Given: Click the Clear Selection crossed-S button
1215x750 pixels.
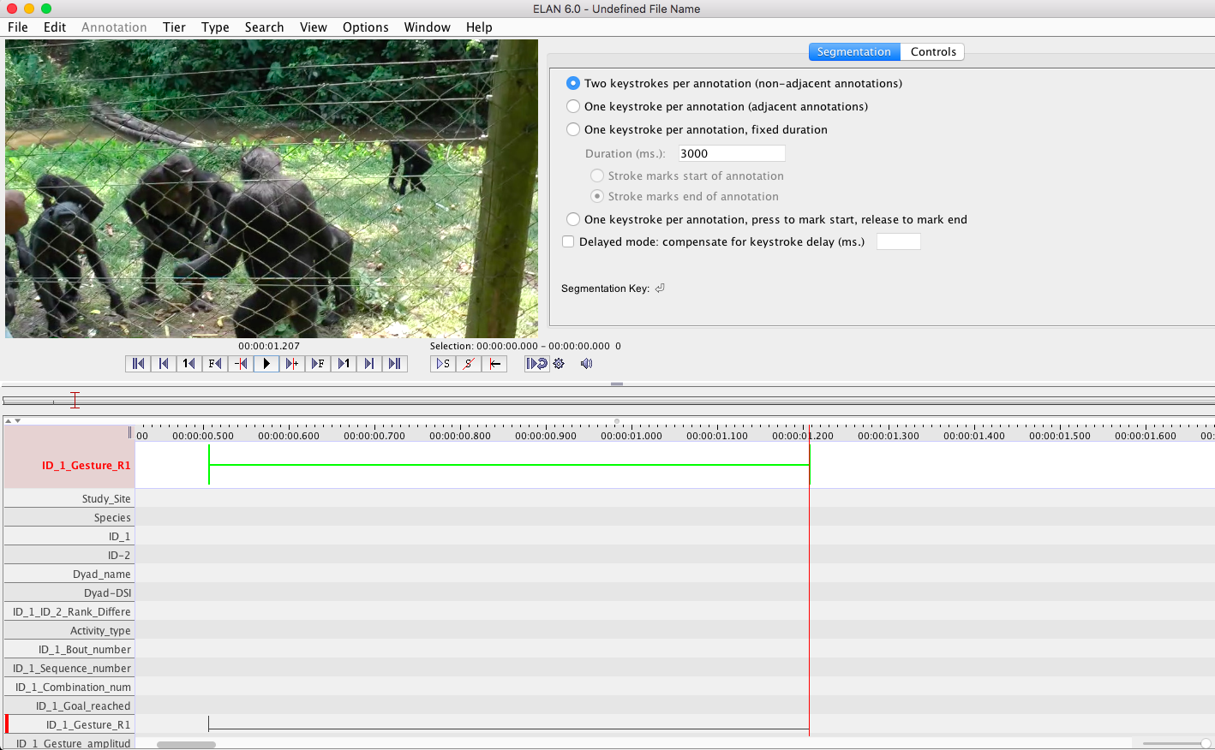Looking at the screenshot, I should click(x=468, y=364).
